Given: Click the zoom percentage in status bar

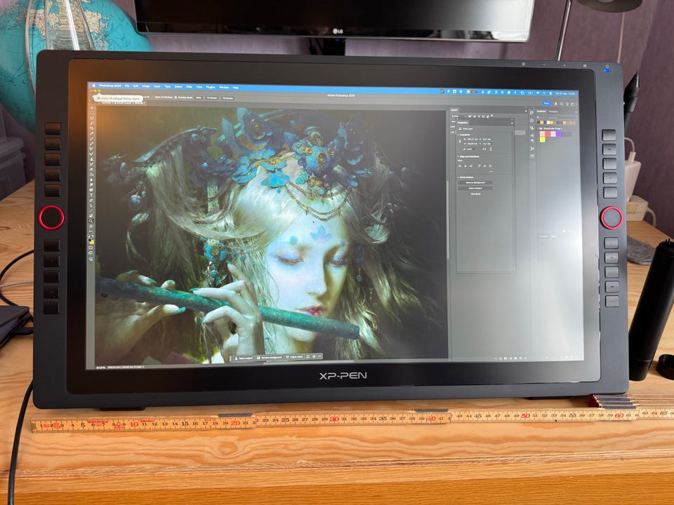Looking at the screenshot, I should pos(101,368).
